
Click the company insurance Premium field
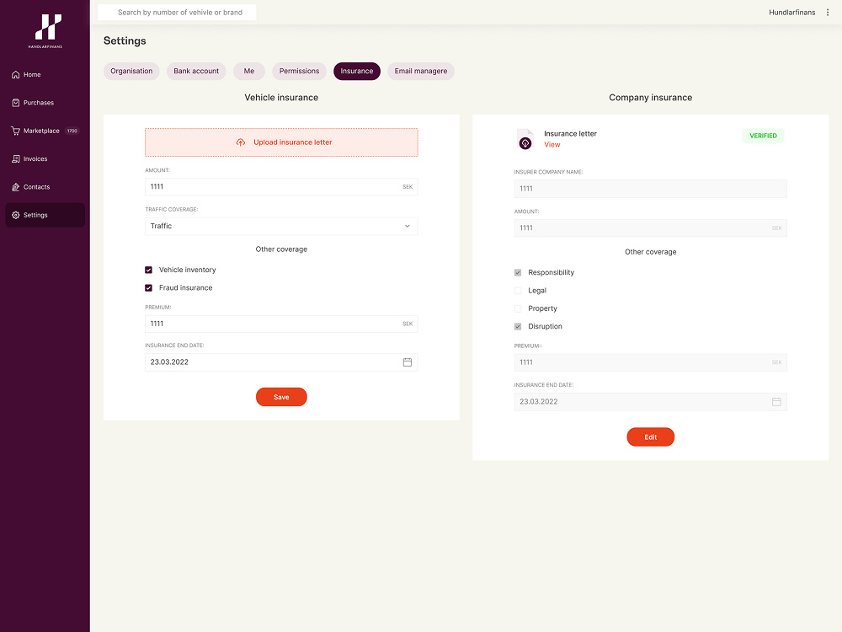tap(650, 362)
